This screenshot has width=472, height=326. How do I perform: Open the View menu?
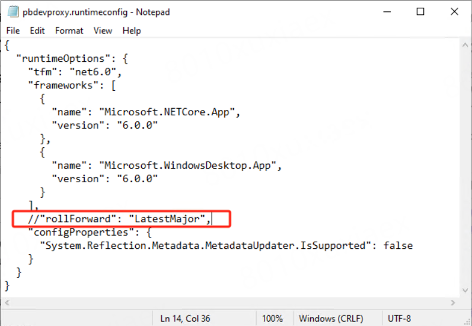tap(103, 30)
